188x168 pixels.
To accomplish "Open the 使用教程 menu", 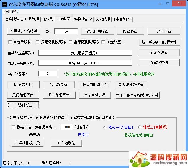I will tap(12, 12).
